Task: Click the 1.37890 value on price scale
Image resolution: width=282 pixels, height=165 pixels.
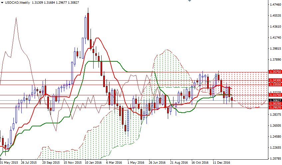Action: click(x=276, y=59)
